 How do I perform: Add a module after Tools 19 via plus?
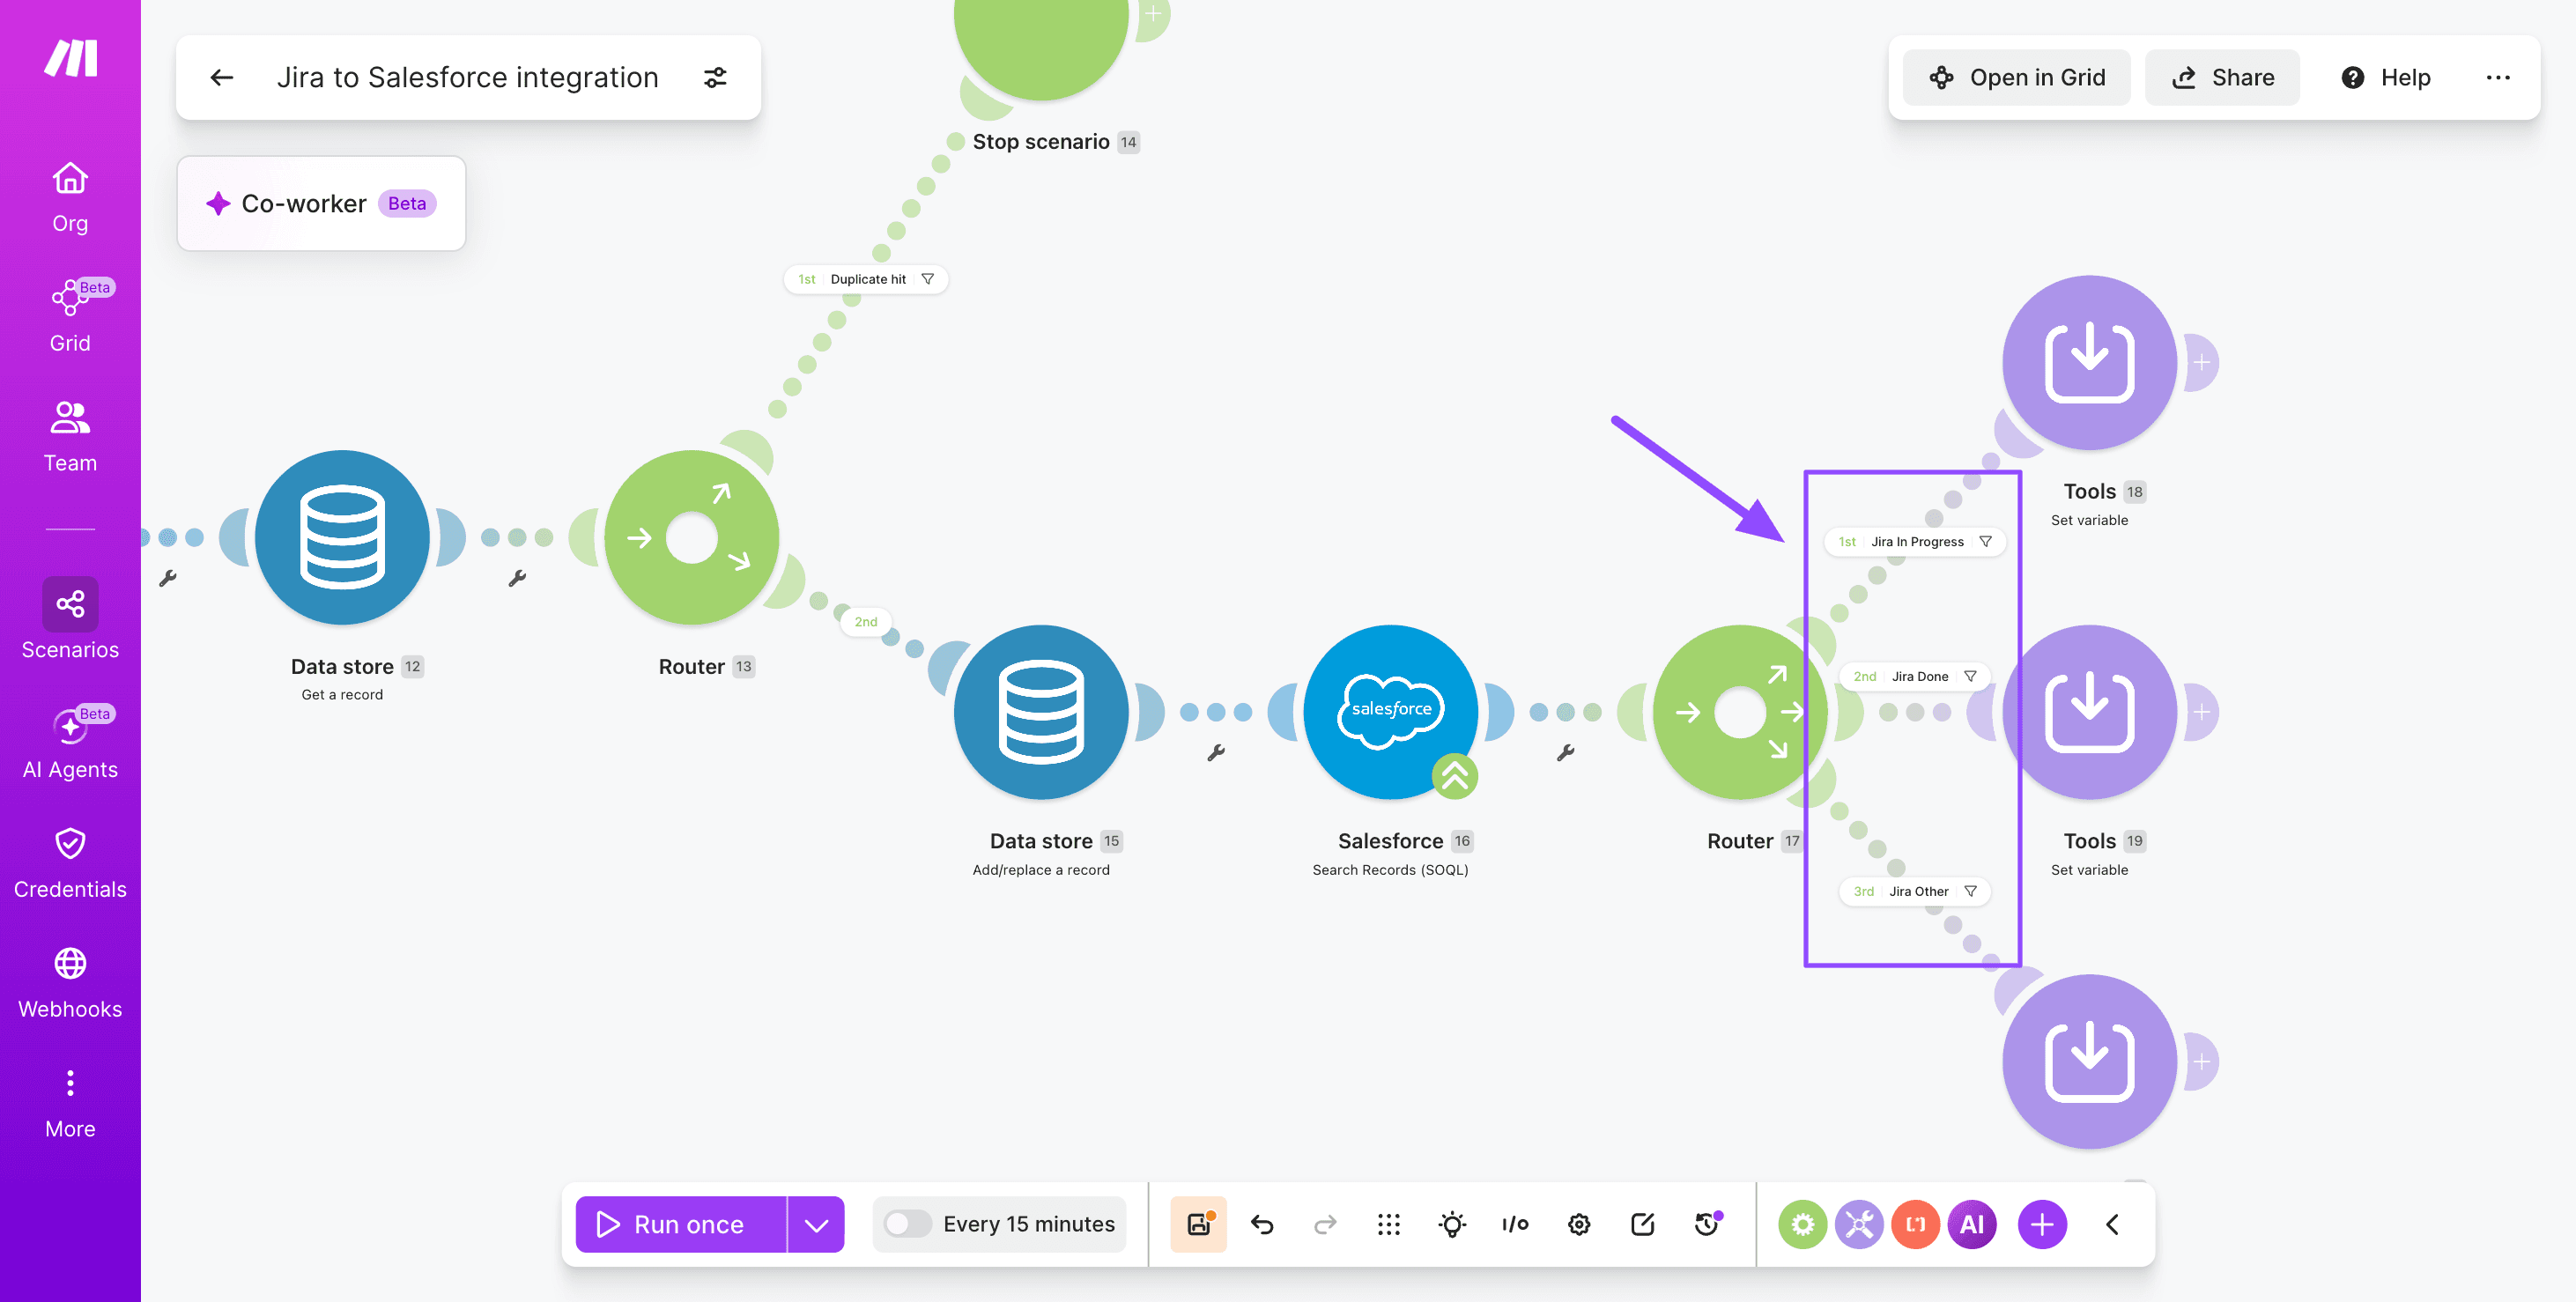coord(2201,712)
